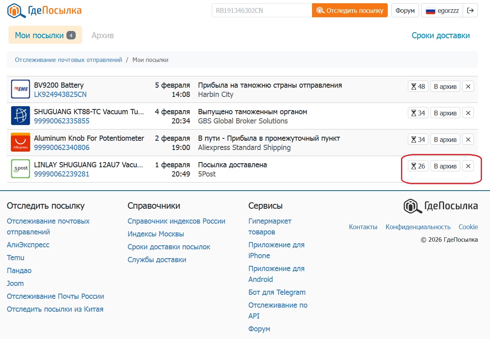Select the Мои посылки tab
The height and width of the screenshot is (339, 490).
[x=45, y=35]
